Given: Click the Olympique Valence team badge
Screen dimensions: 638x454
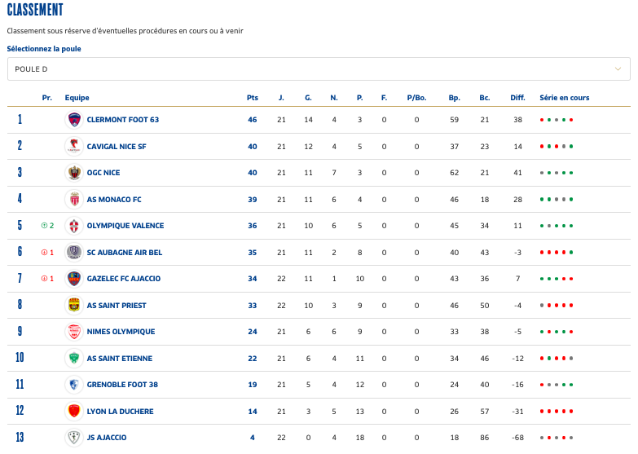Looking at the screenshot, I should 74,226.
